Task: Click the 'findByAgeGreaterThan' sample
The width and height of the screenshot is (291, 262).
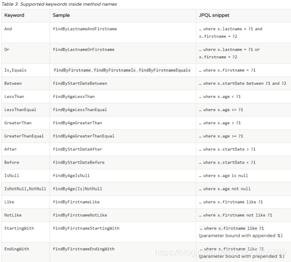Action: click(77, 123)
